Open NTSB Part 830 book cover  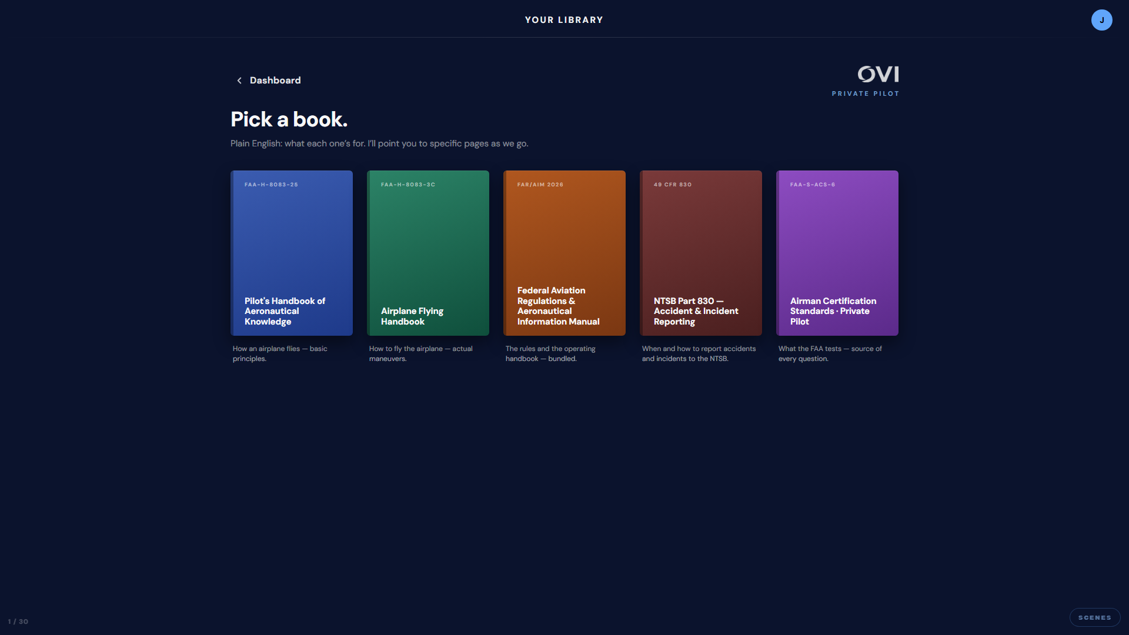[701, 253]
